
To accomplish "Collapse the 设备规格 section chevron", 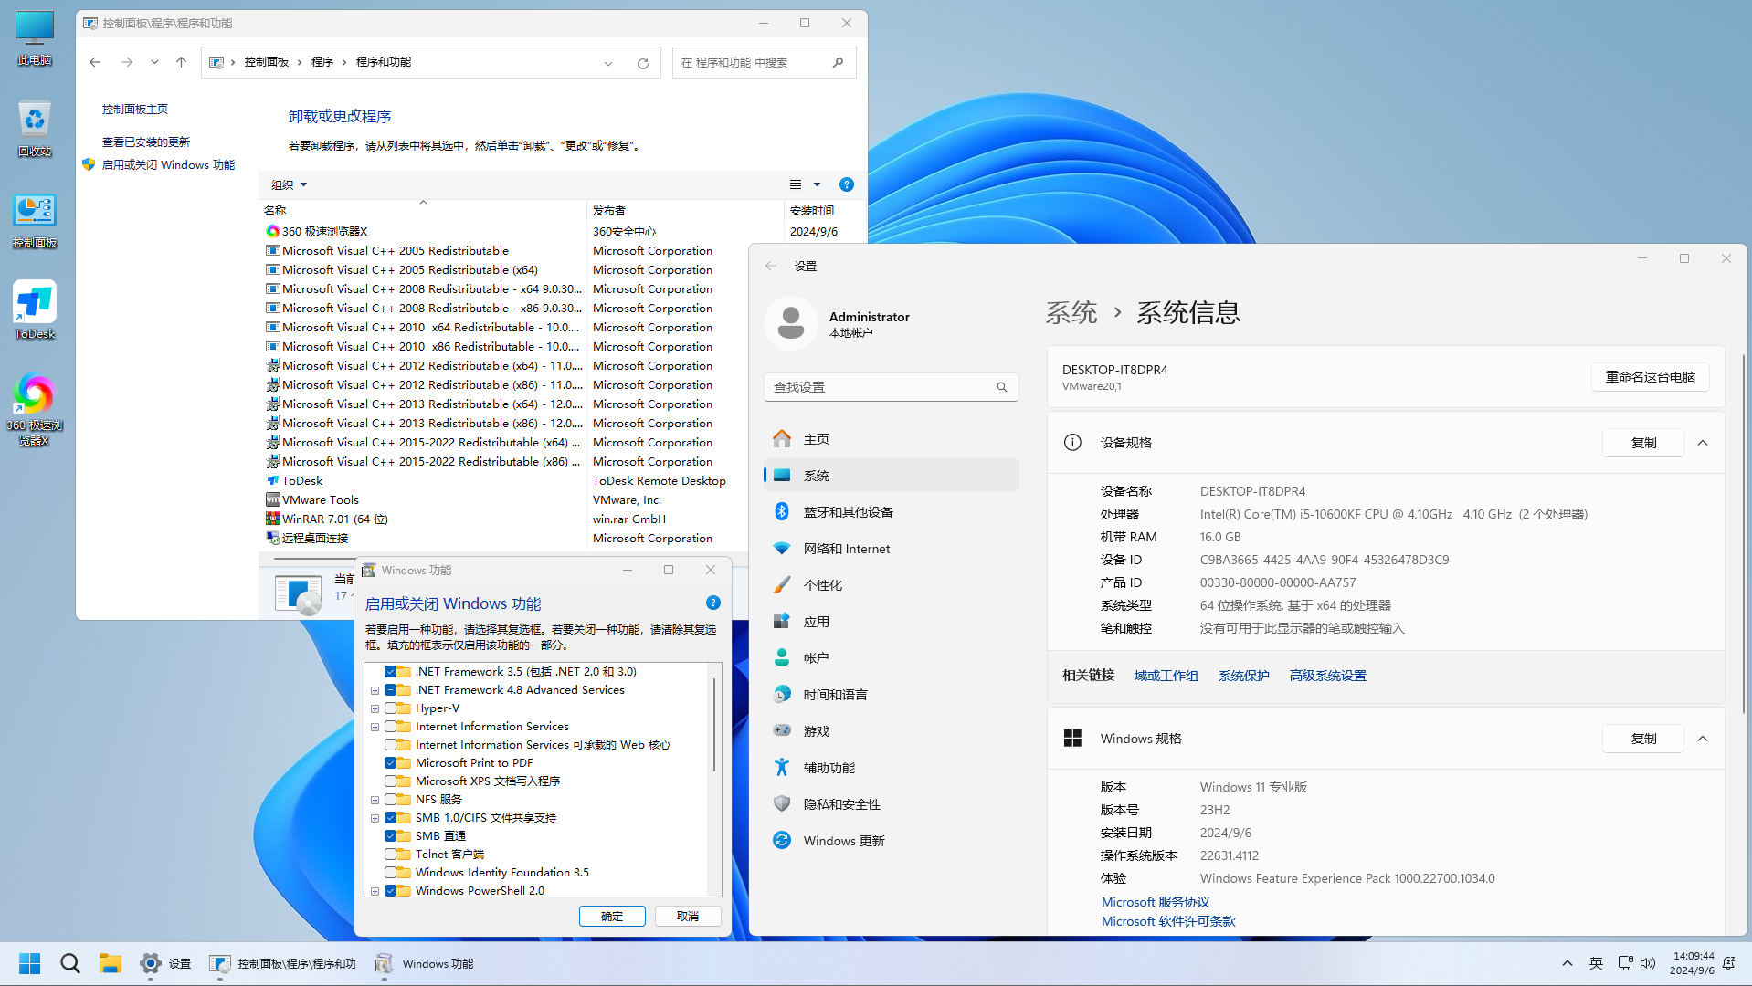I will [x=1703, y=443].
